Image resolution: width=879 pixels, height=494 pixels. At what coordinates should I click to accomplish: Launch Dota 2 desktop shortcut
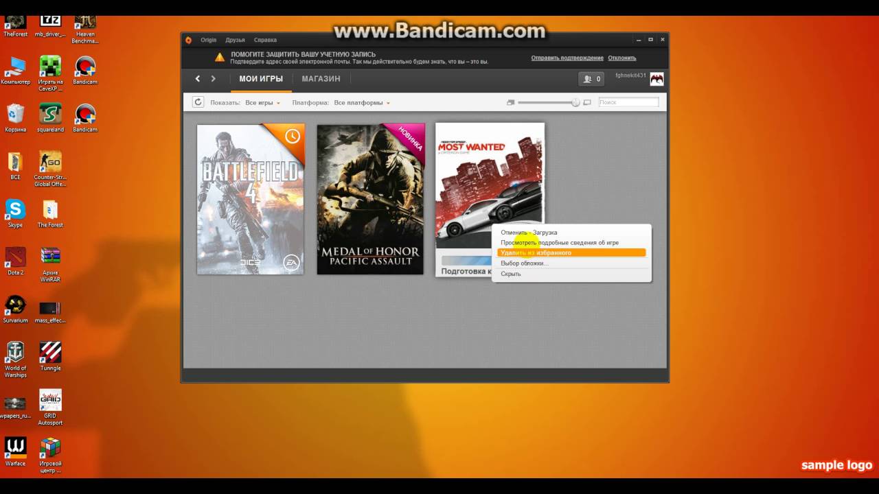15,261
